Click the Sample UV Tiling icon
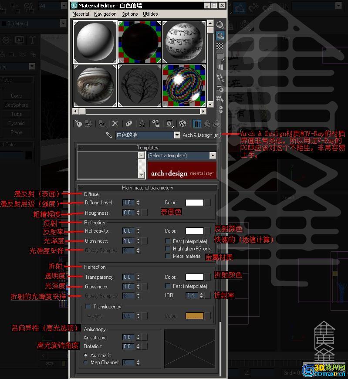Image resolution: width=348 pixels, height=379 pixels. coord(220,57)
